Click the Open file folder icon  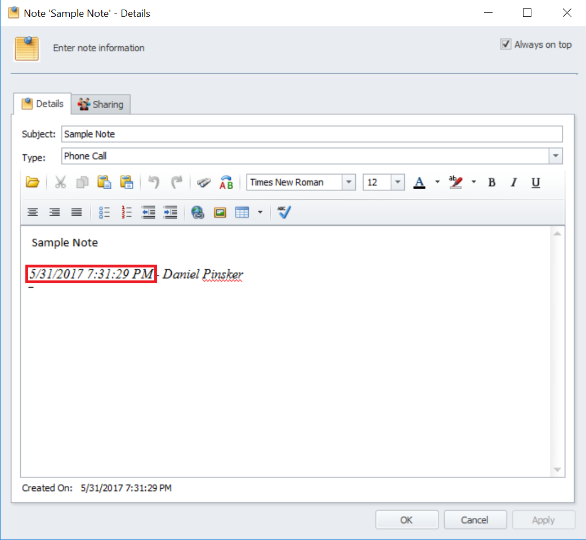(x=33, y=182)
